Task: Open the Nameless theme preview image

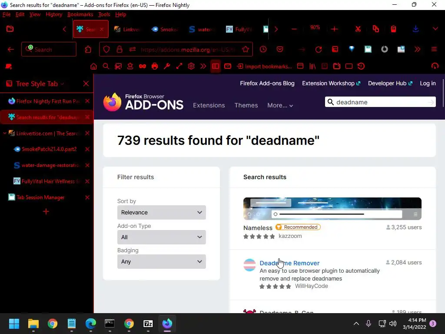Action: click(332, 209)
